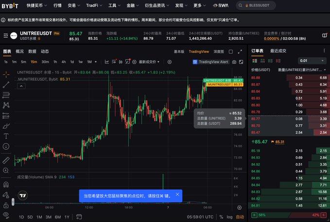Show only sell orders in order book
The width and height of the screenshot is (330, 222).
(278, 61)
